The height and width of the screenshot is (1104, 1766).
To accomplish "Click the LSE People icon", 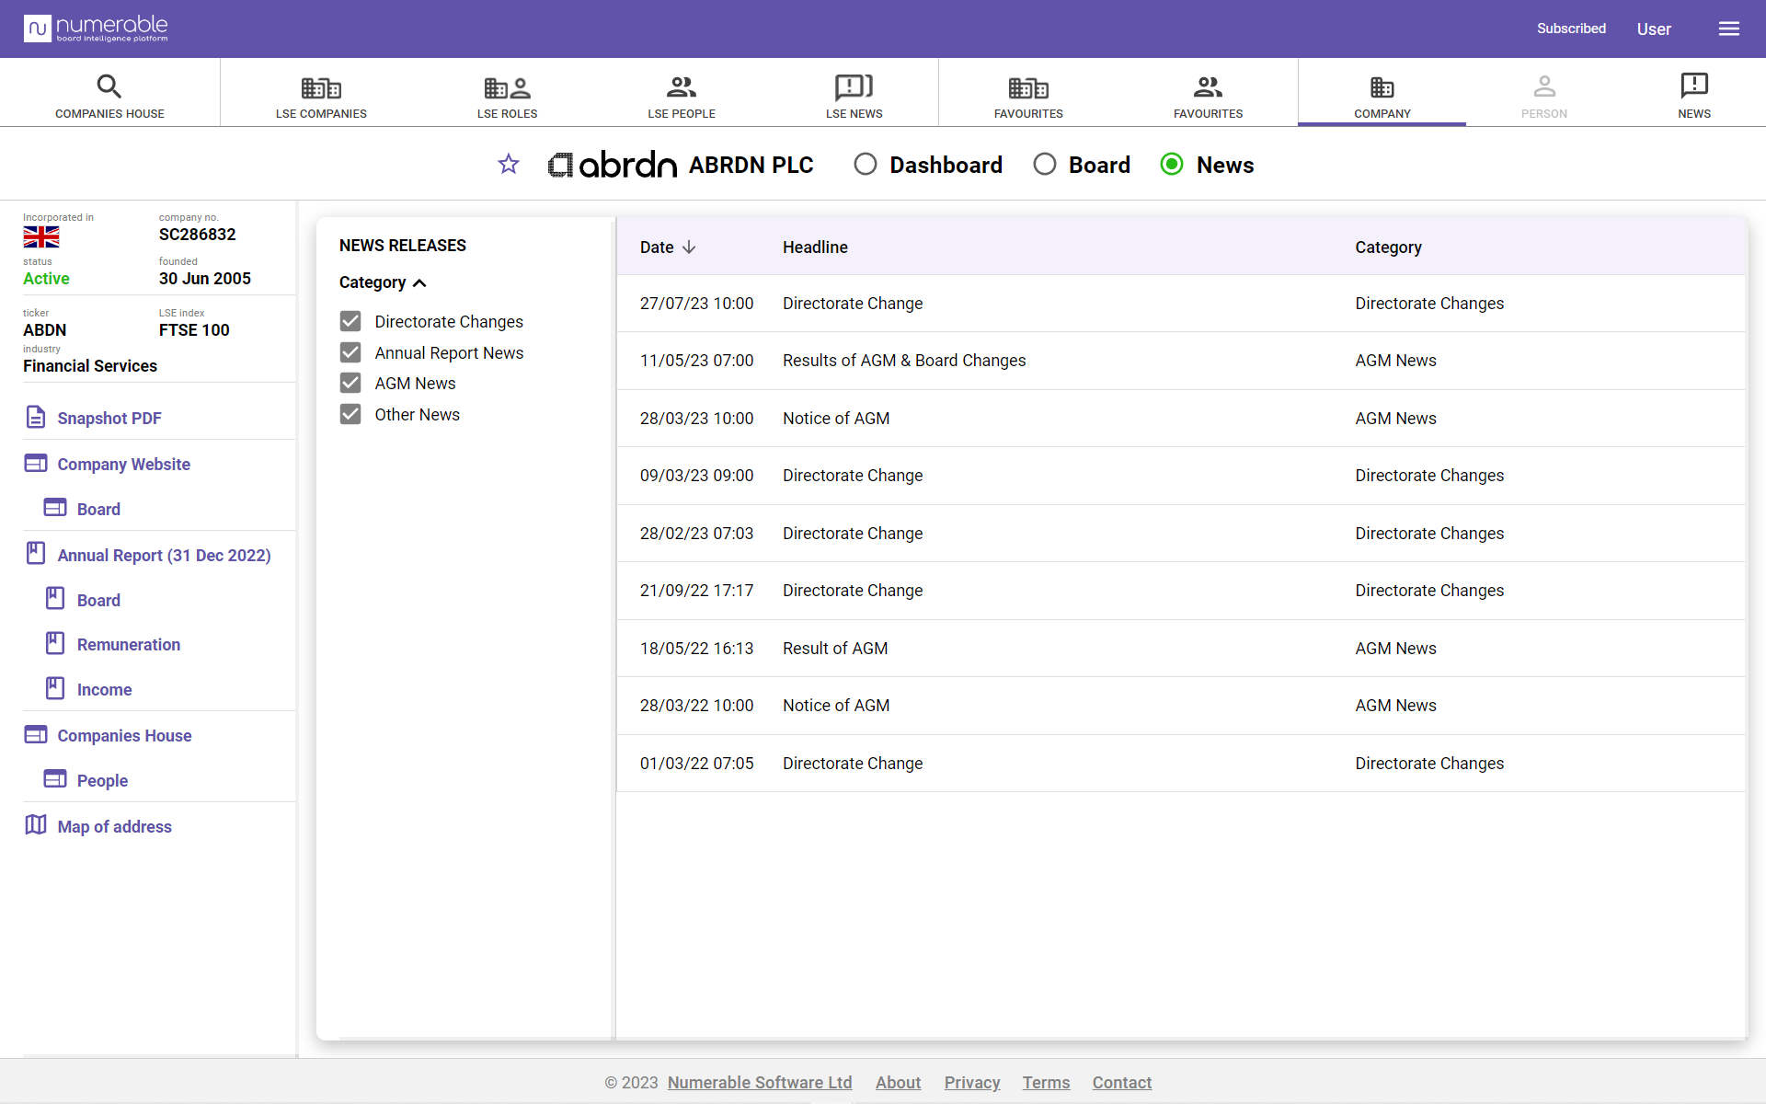I will pyautogui.click(x=682, y=87).
